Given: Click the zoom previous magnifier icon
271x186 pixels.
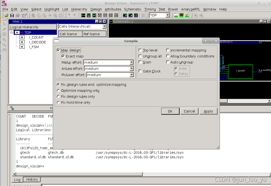Looking at the screenshot, I should 196,15.
